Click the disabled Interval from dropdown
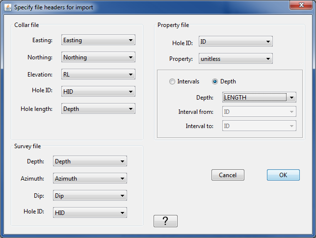 (x=259, y=111)
